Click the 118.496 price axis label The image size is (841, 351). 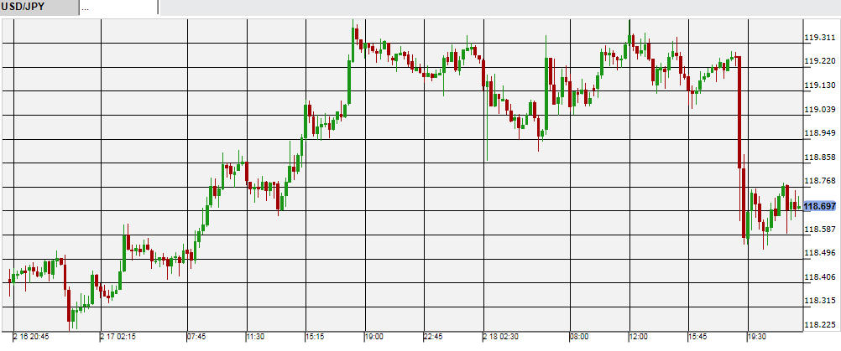pos(819,253)
